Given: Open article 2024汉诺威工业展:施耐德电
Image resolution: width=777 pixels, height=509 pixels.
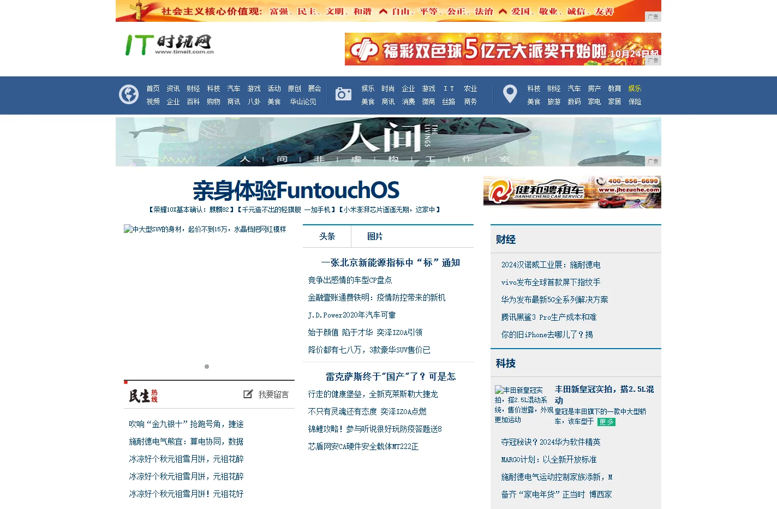Looking at the screenshot, I should pos(551,265).
